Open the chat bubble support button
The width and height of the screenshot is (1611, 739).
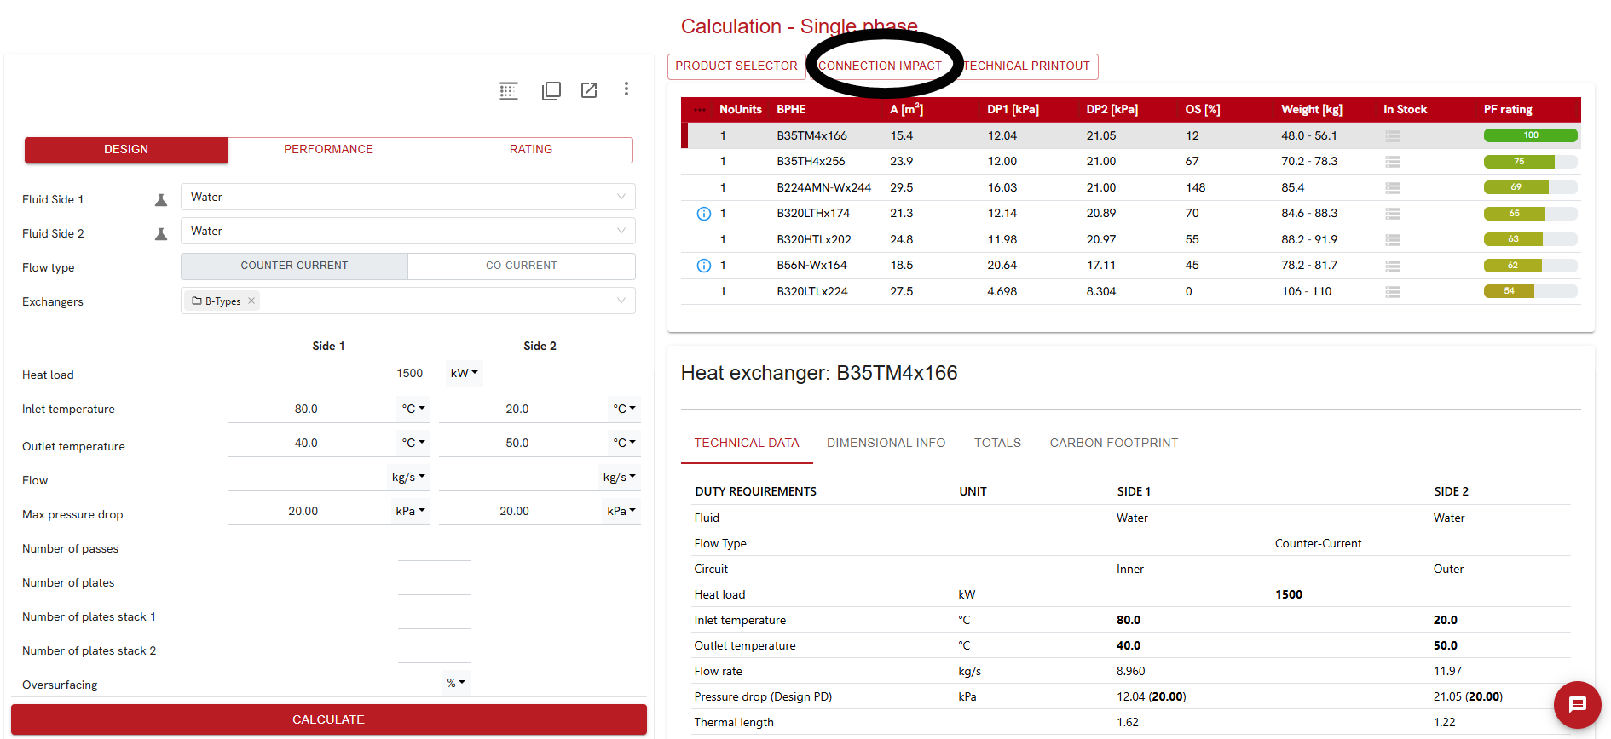click(1577, 705)
